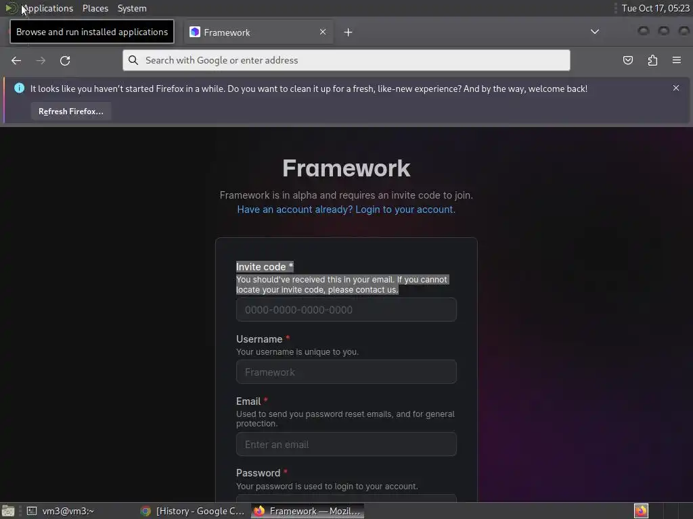693x519 pixels.
Task: Expand the list all tabs chevron
Action: [595, 32]
